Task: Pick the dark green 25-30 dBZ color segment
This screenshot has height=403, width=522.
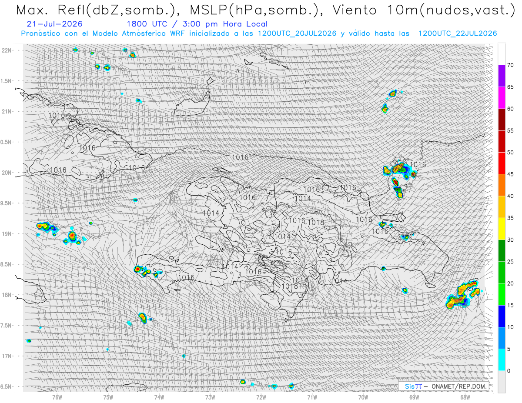Action: point(502,250)
